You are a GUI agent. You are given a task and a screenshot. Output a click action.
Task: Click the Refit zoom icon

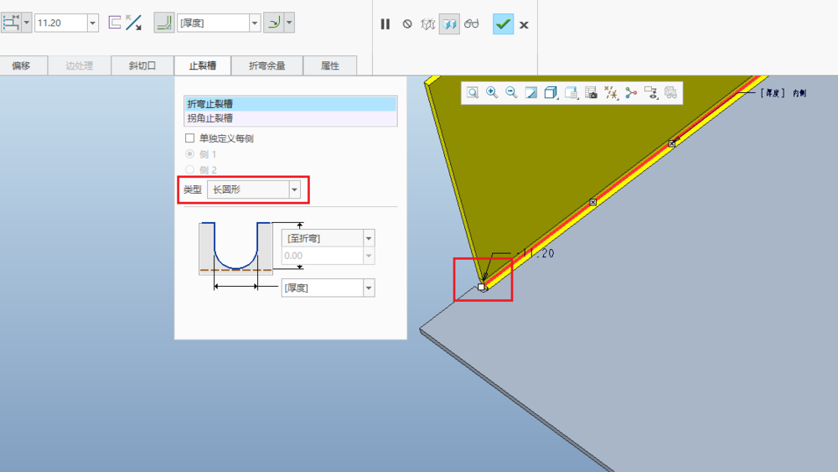[x=473, y=93]
